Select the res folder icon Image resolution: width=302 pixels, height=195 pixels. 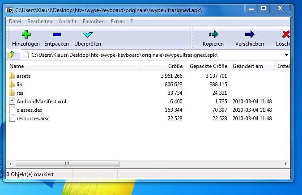point(12,93)
